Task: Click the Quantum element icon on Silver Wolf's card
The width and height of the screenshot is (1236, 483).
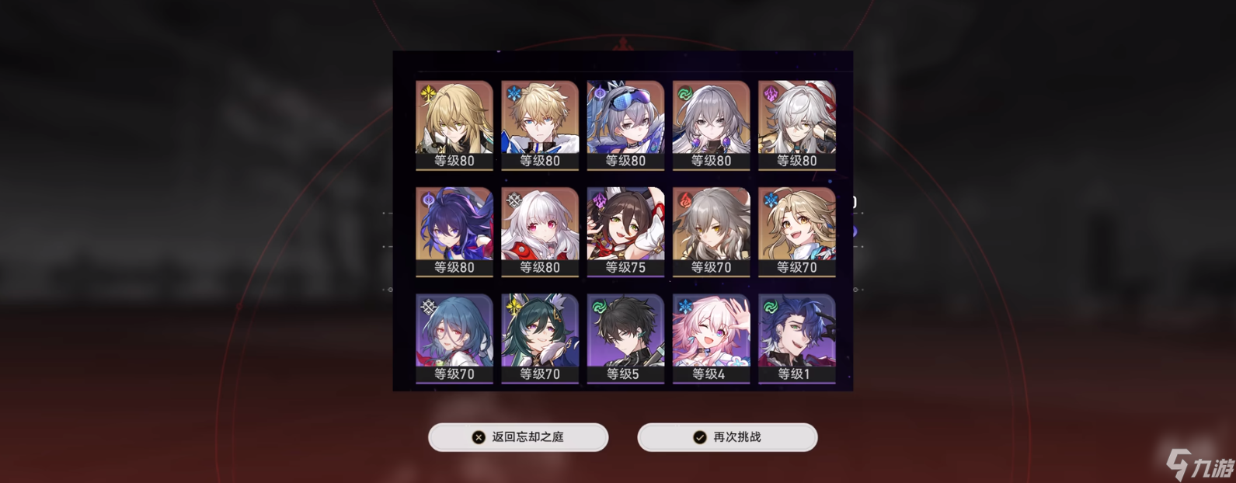Action: [x=600, y=95]
